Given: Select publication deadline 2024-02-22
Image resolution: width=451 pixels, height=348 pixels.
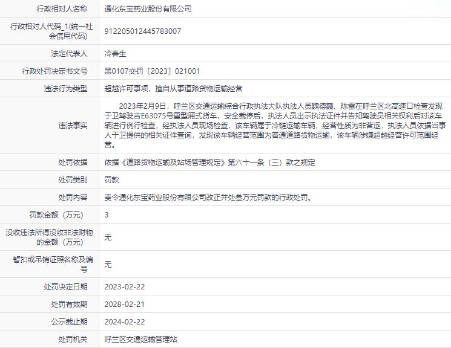Looking at the screenshot, I should (x=125, y=322).
